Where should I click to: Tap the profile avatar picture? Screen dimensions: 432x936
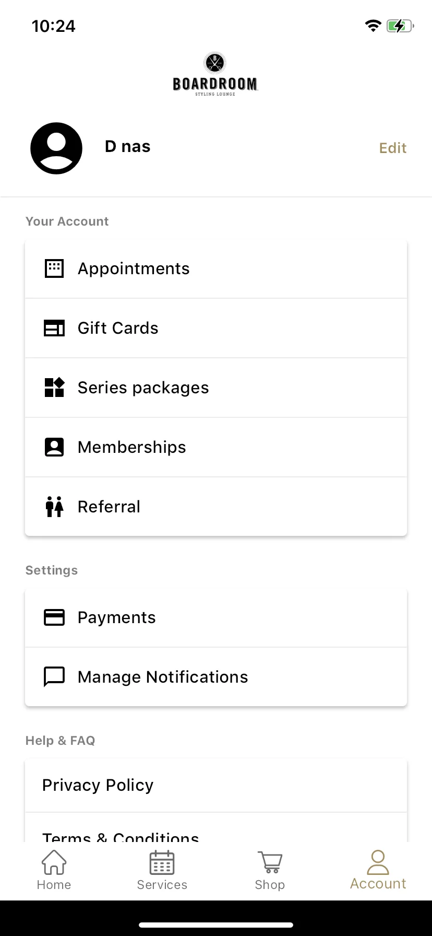(56, 148)
